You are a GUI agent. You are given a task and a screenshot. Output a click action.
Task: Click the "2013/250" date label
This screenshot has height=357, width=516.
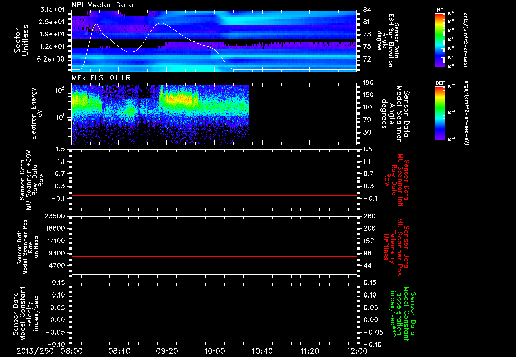[x=35, y=351]
